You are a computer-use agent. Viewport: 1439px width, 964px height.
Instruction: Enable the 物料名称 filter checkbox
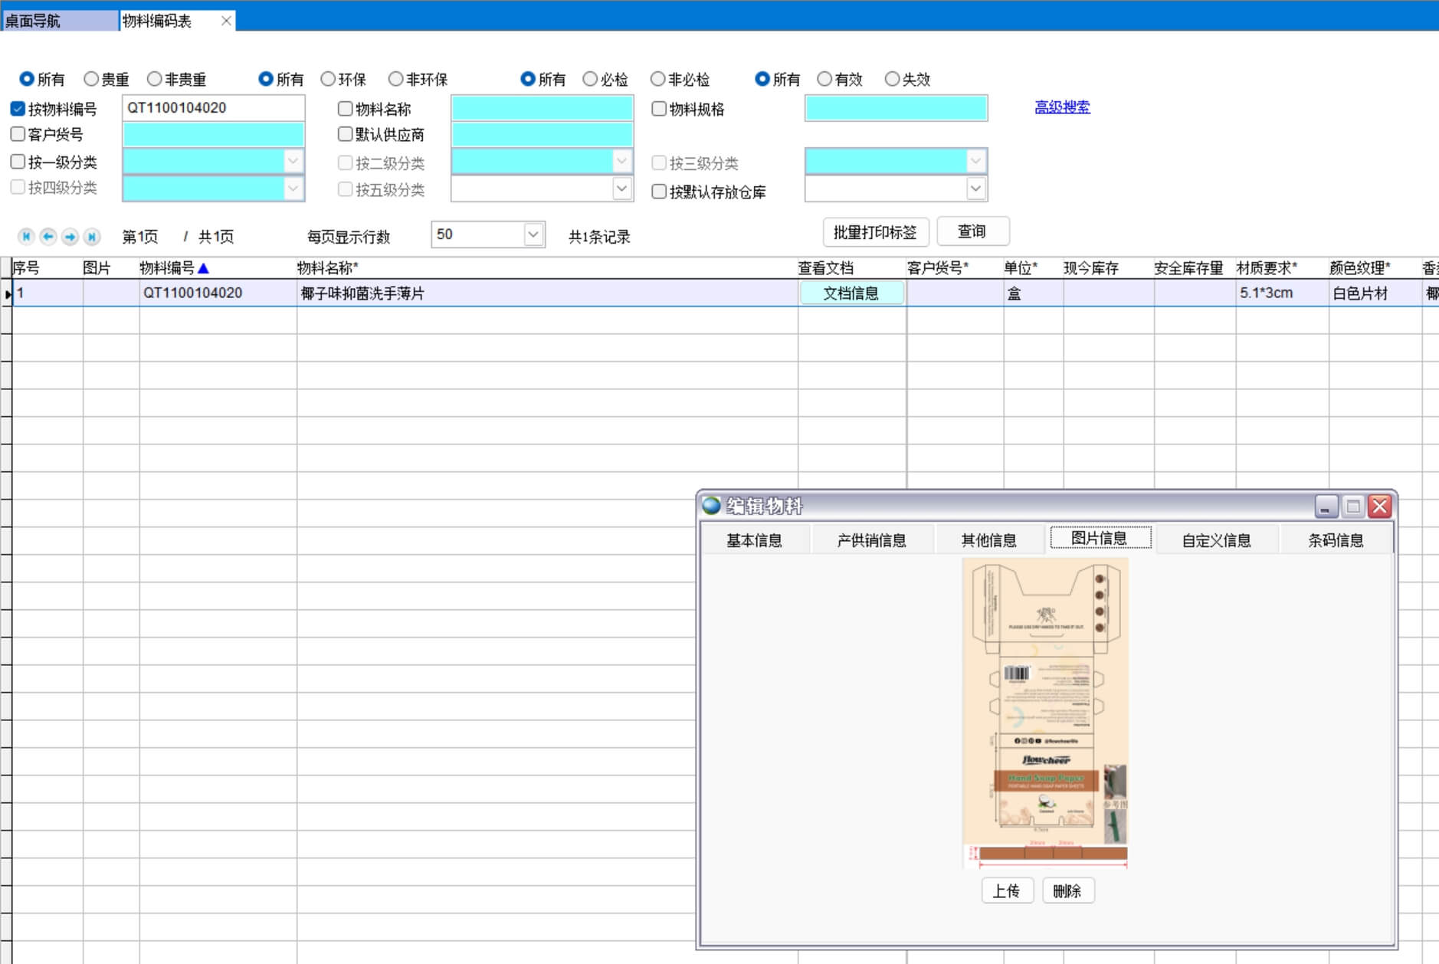[x=346, y=109]
